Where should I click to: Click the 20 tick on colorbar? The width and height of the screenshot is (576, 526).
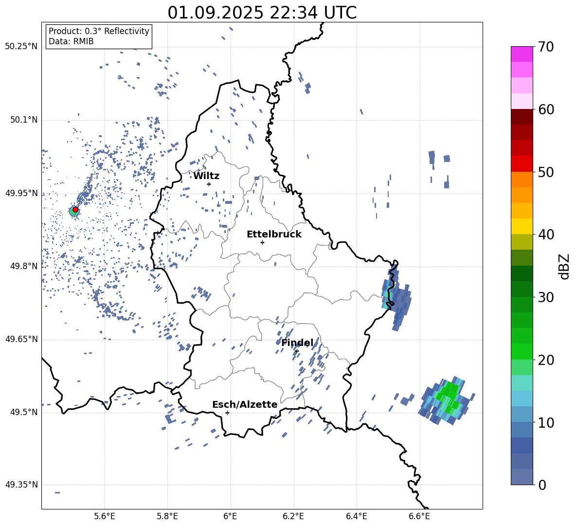tap(546, 360)
